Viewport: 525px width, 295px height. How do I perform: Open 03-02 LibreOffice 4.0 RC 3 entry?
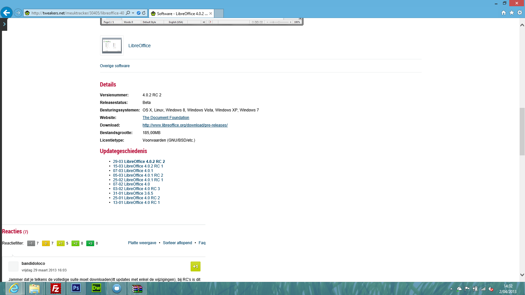coord(136,189)
